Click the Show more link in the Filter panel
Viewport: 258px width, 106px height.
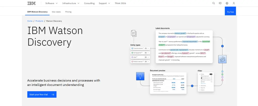(x=203, y=84)
